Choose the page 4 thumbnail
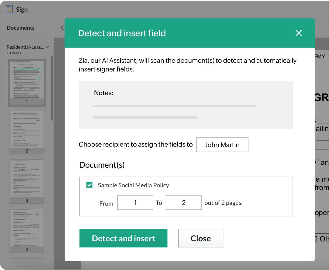The height and width of the screenshot is (270, 329). tap(27, 229)
